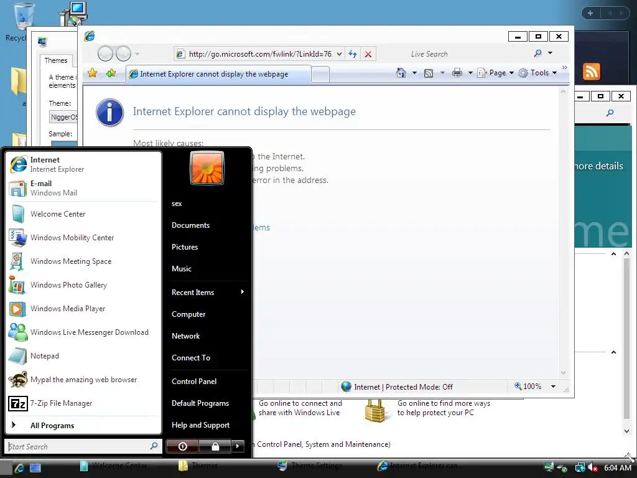Select the 'Internet Explorer cannot display the webpage' tab
Screen dimensions: 637x478
(x=218, y=74)
